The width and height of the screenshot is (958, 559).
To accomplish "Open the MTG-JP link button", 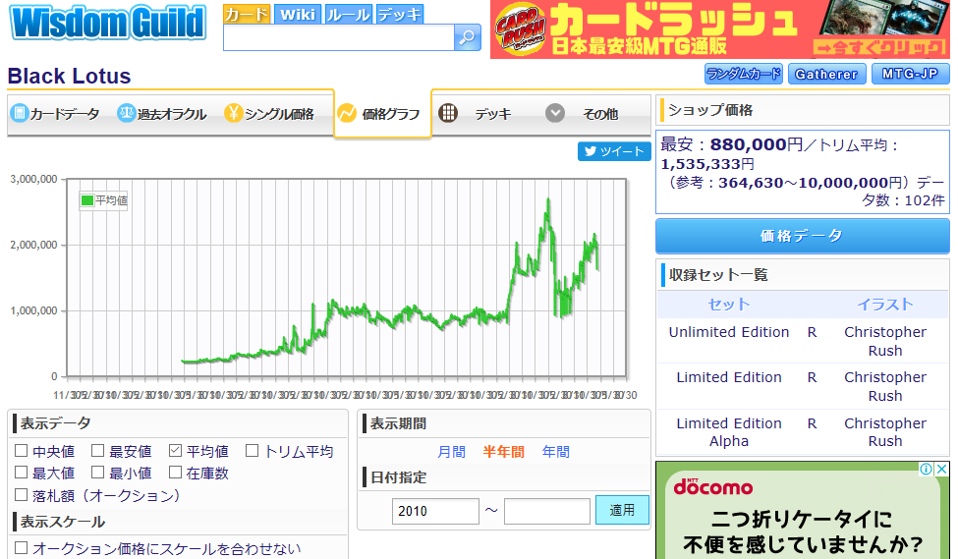I will pos(910,74).
